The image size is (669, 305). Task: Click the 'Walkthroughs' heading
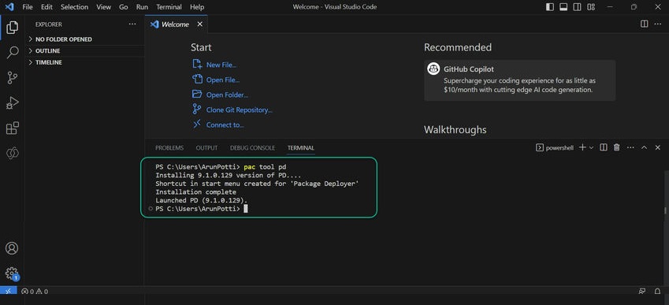click(x=455, y=129)
